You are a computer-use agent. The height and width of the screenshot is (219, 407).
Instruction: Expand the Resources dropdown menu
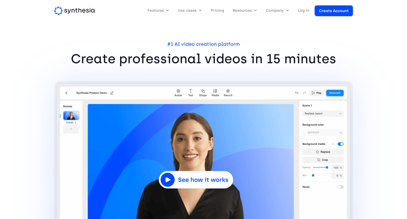coord(245,10)
